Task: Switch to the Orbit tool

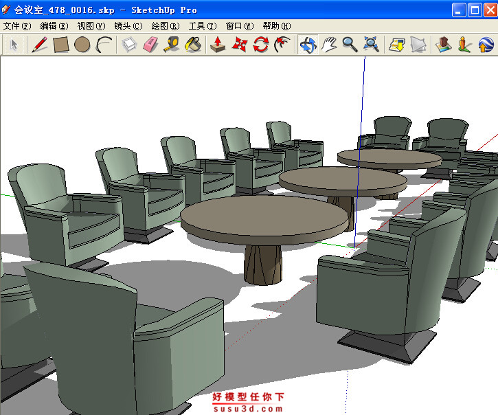Action: click(x=308, y=45)
